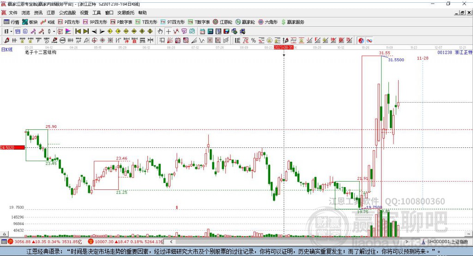Open the 江恩 menu

51,12
